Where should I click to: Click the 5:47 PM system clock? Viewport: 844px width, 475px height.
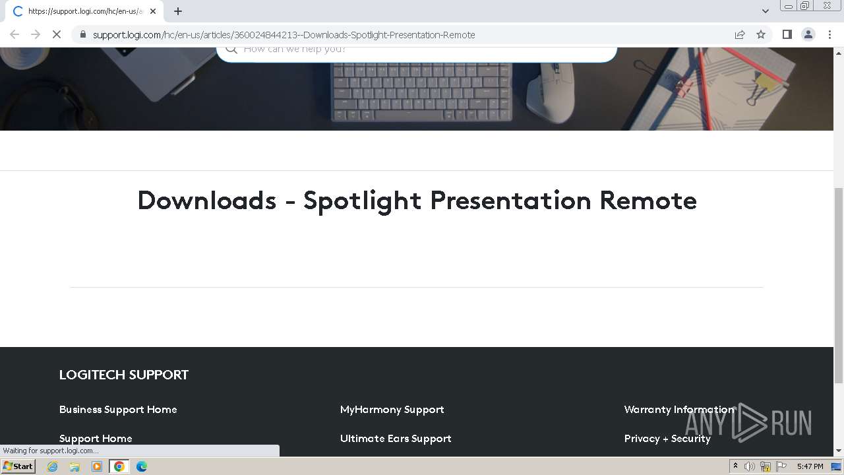pyautogui.click(x=810, y=466)
